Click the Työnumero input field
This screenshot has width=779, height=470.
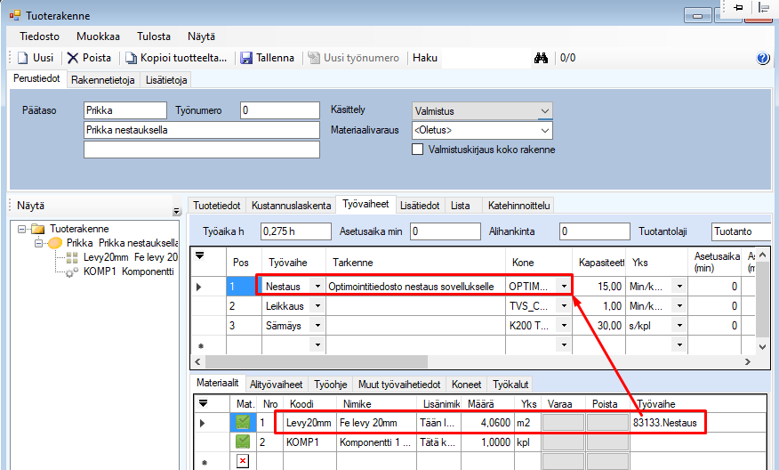pyautogui.click(x=279, y=110)
